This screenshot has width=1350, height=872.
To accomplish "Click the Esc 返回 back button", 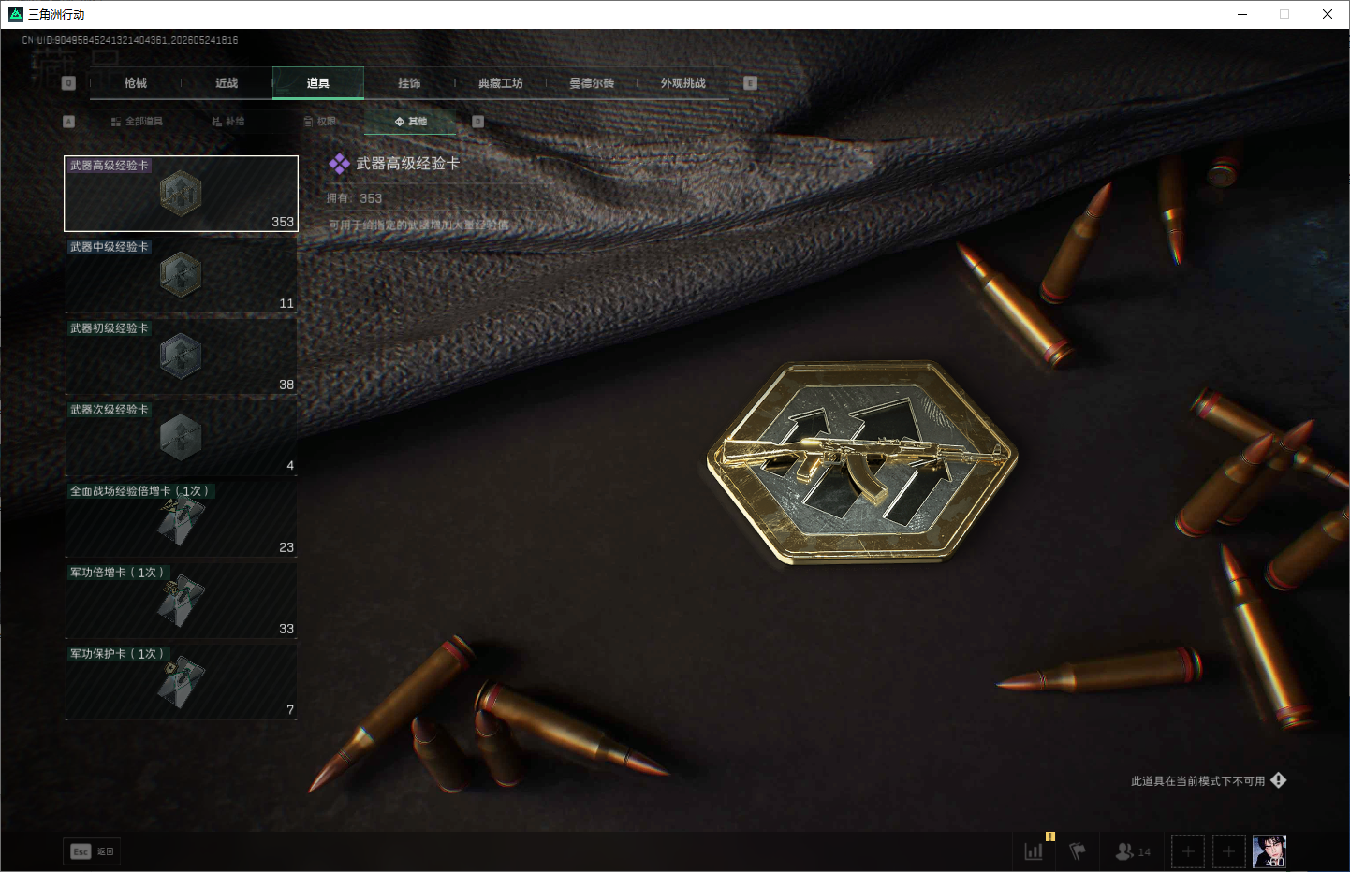I will point(92,851).
